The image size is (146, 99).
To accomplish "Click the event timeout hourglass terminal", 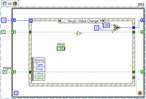I will click(31, 20).
